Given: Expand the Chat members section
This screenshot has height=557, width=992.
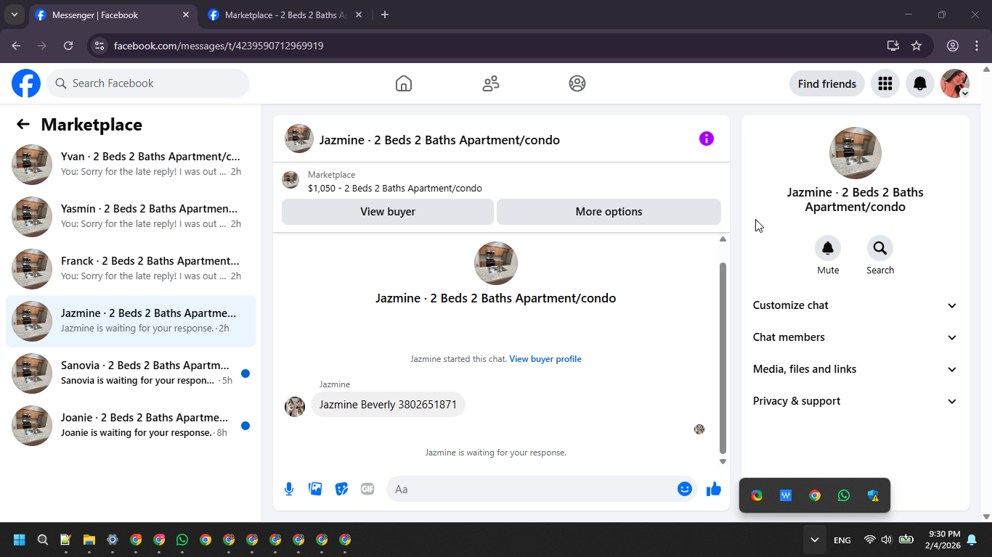Looking at the screenshot, I should (855, 337).
